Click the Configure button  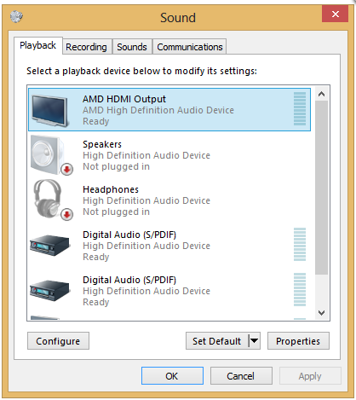(x=58, y=340)
